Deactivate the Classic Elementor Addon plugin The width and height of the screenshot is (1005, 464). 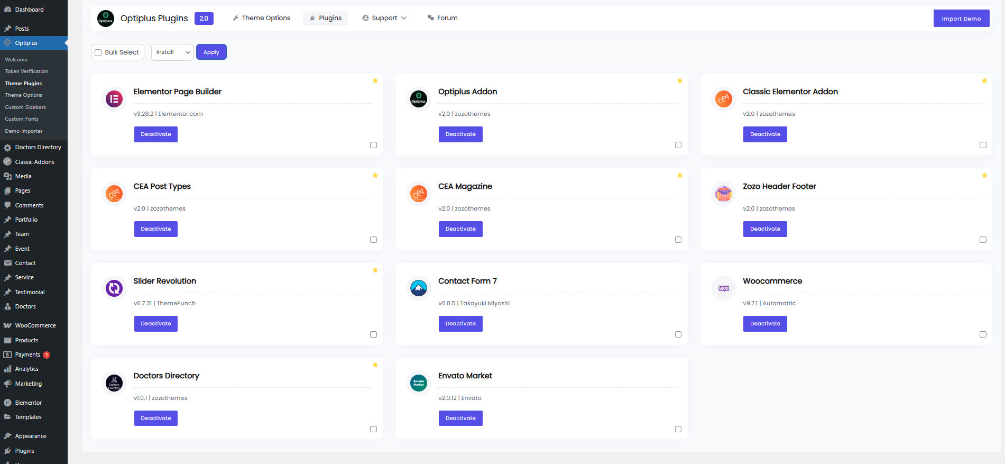[765, 134]
